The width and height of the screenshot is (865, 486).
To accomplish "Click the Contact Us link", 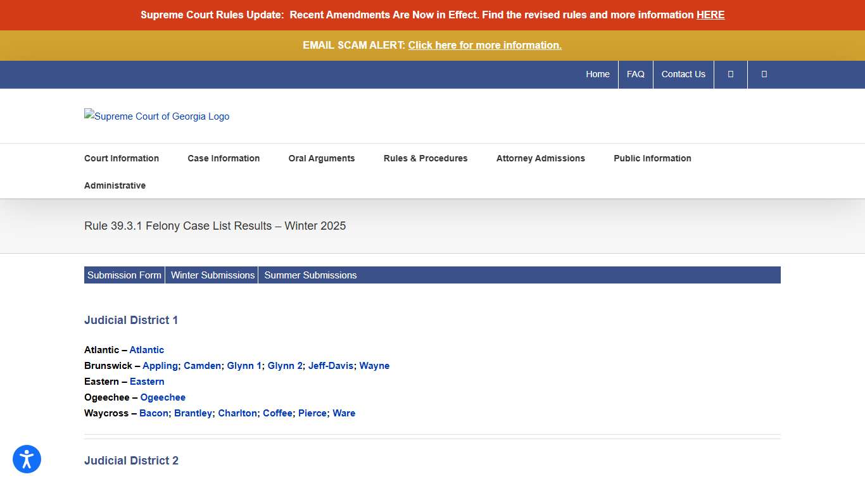I will pyautogui.click(x=683, y=74).
